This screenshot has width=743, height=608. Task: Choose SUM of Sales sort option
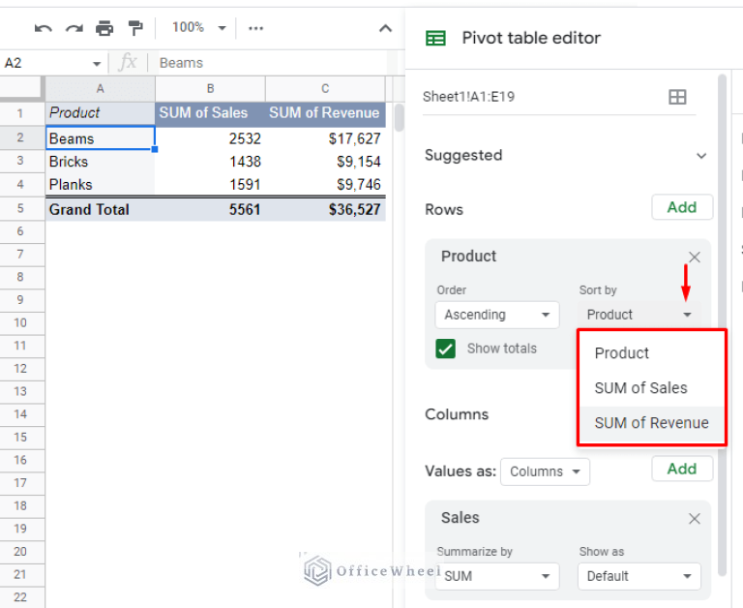[640, 388]
